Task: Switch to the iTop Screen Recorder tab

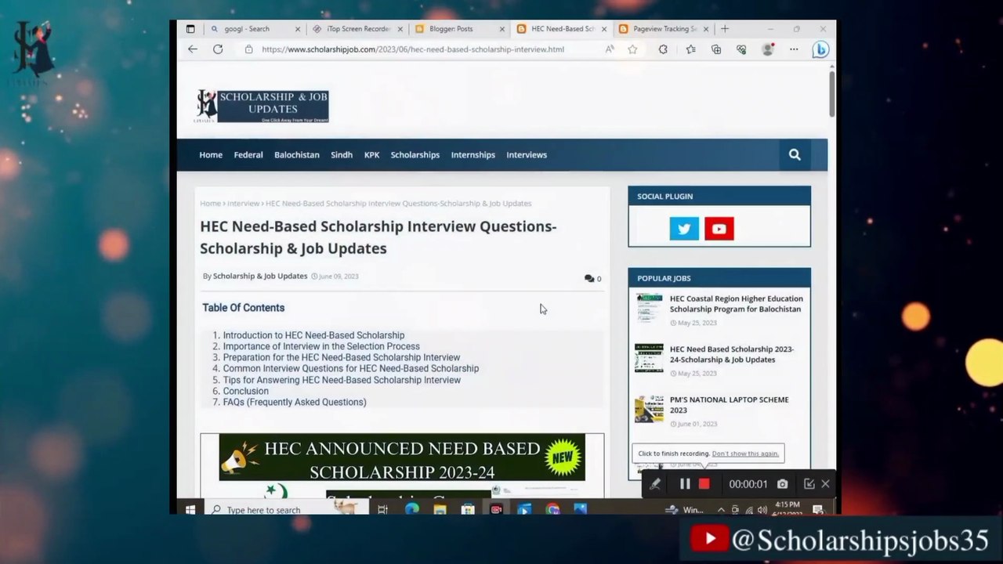Action: click(358, 29)
